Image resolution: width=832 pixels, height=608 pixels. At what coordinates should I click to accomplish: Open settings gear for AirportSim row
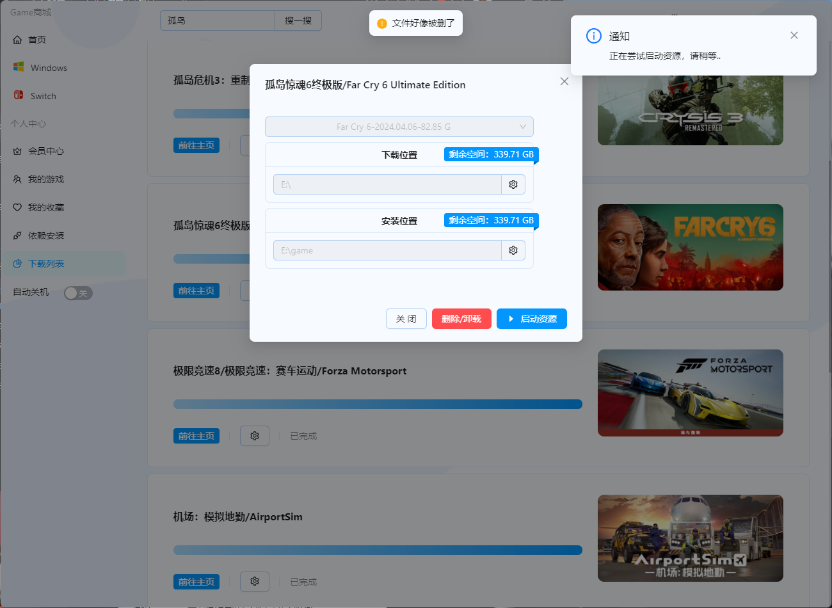[x=255, y=582]
